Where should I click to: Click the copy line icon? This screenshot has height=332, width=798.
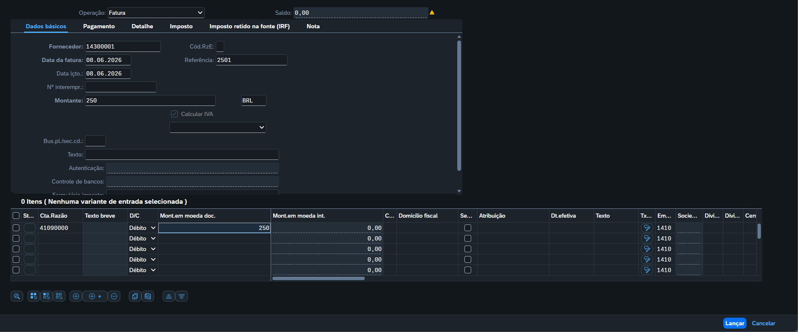click(135, 296)
